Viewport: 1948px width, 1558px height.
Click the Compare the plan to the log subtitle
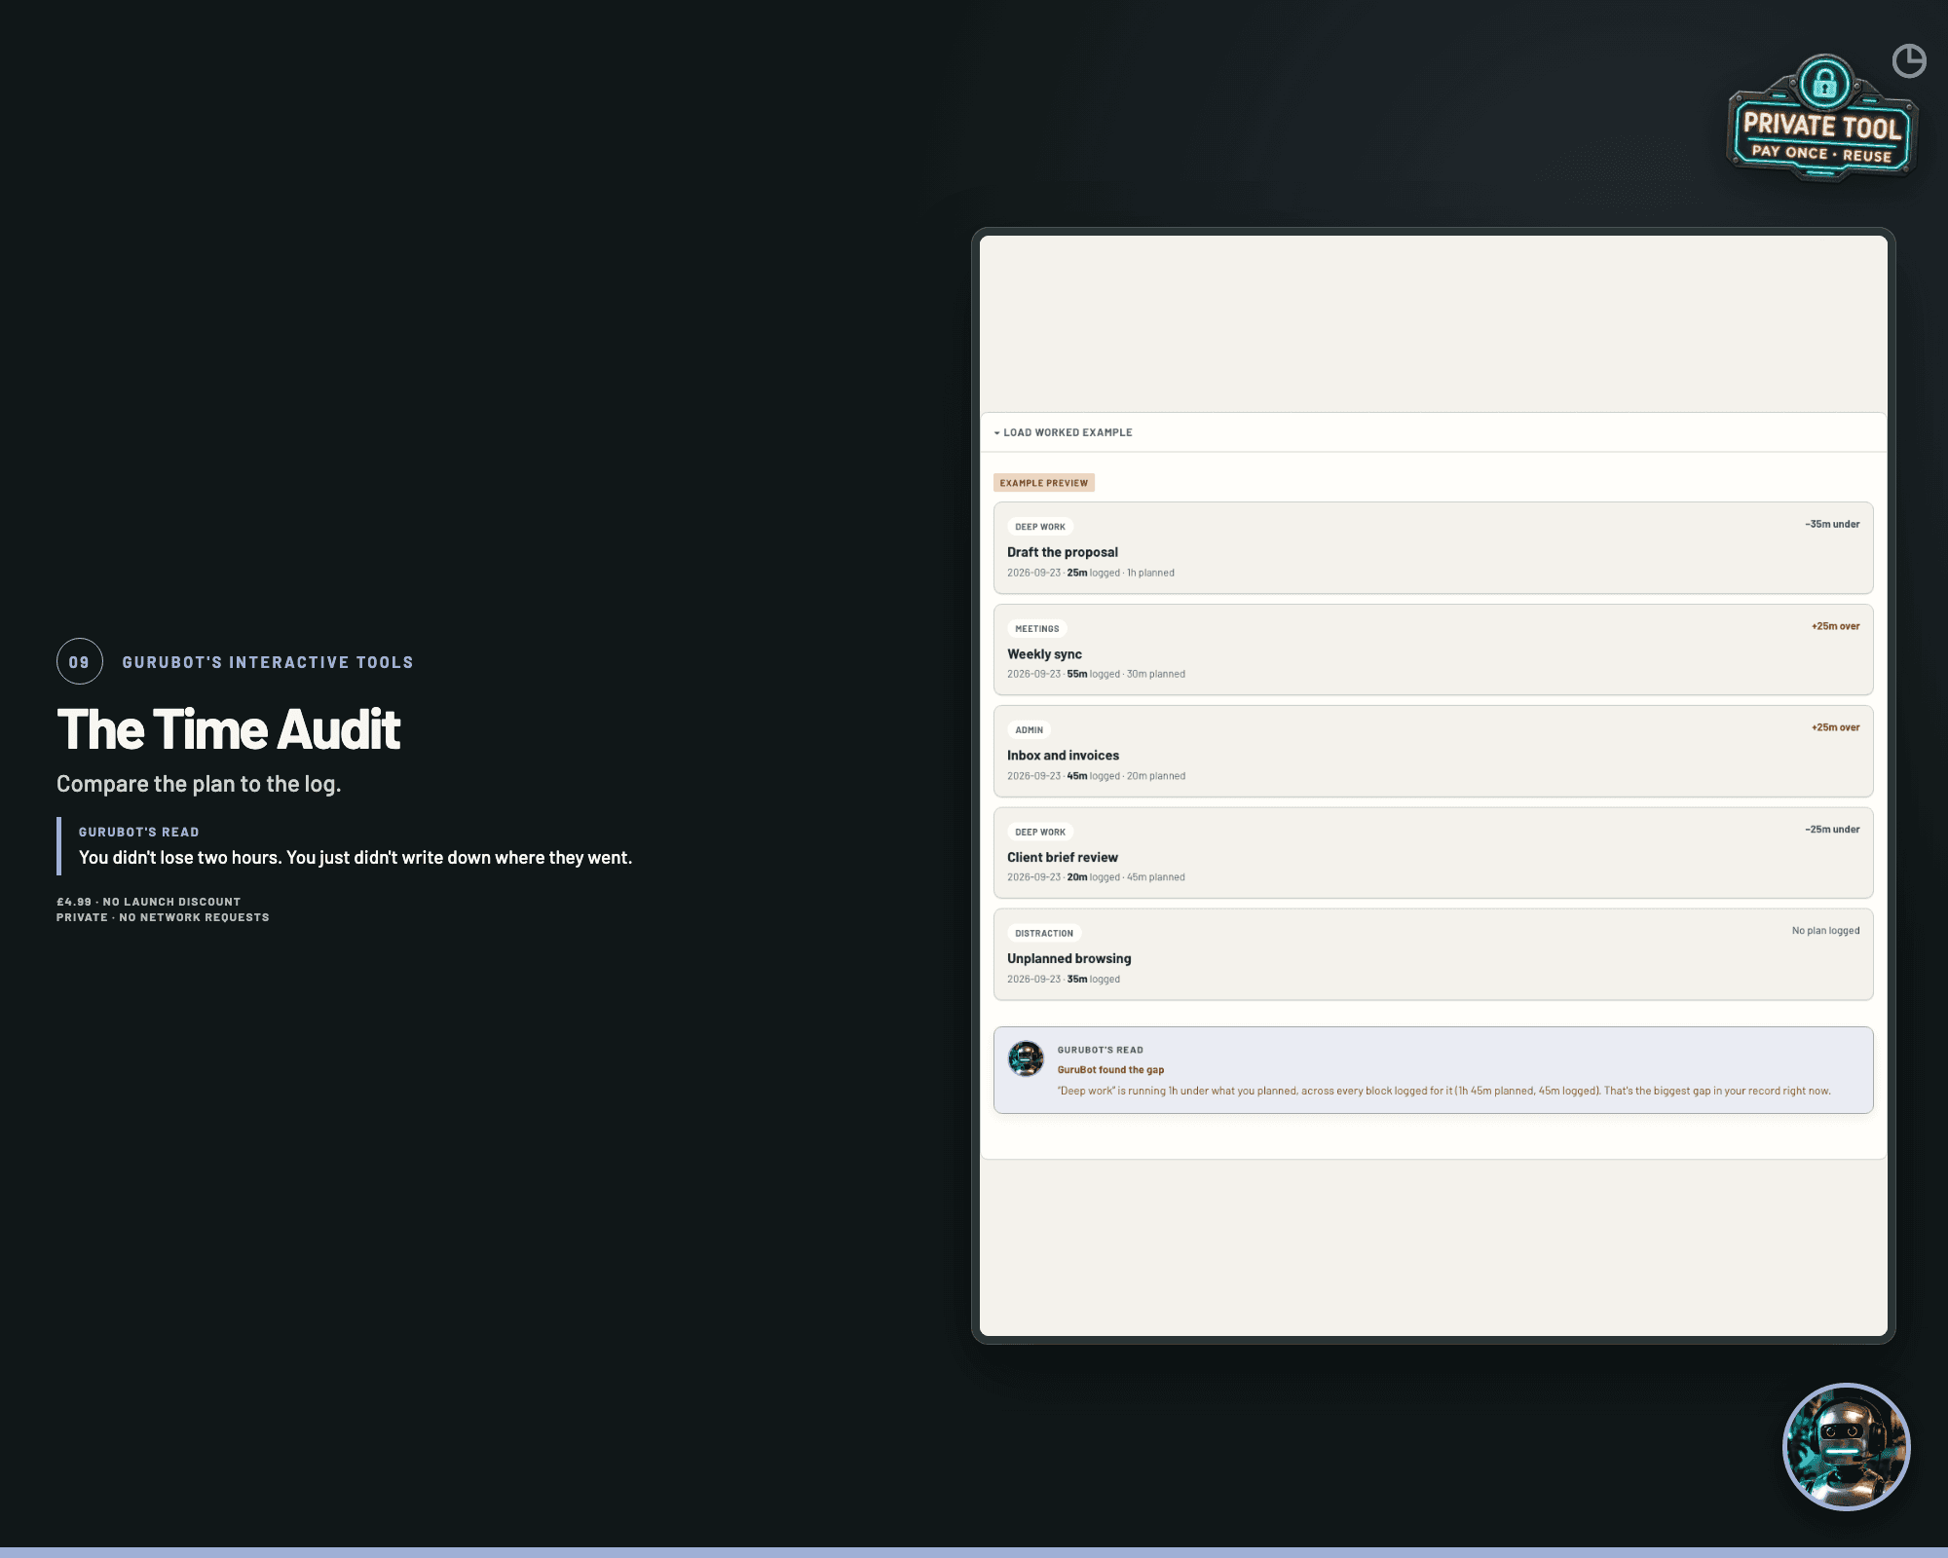click(199, 784)
